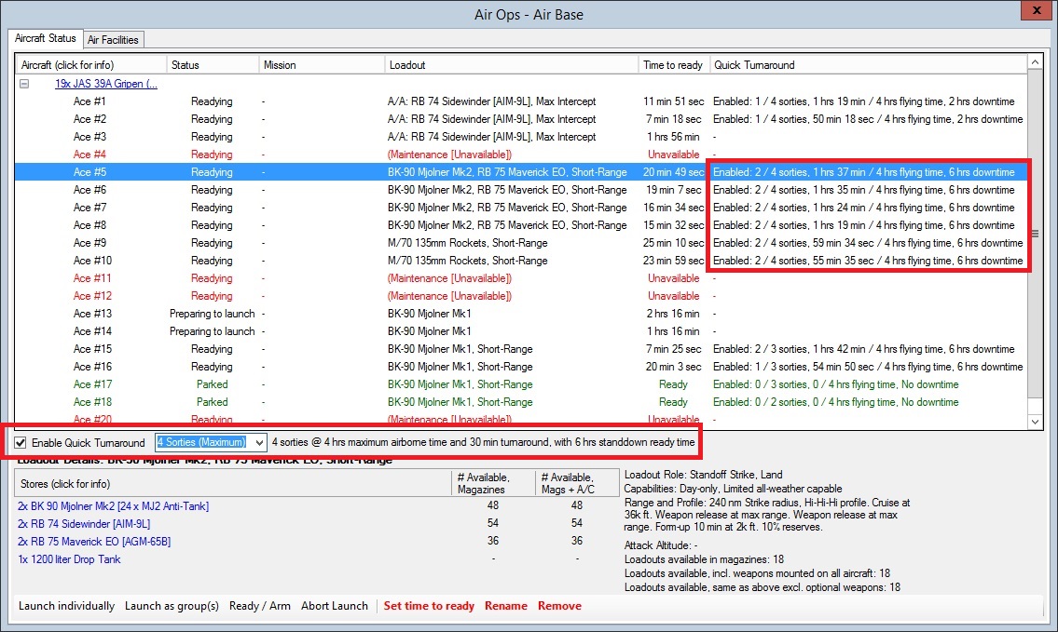Click the Aircraft (click for info) column header
Screen dimensions: 1058x632
91,64
